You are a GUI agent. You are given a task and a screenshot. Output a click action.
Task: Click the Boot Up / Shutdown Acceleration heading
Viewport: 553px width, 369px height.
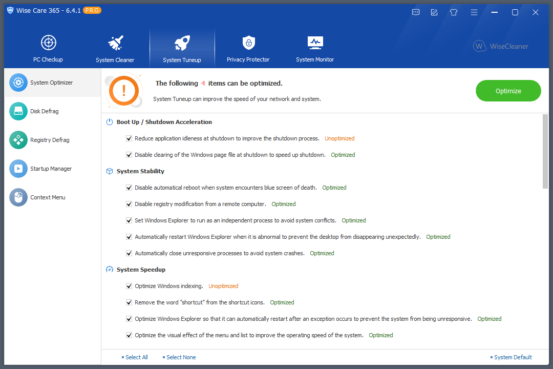coord(164,122)
